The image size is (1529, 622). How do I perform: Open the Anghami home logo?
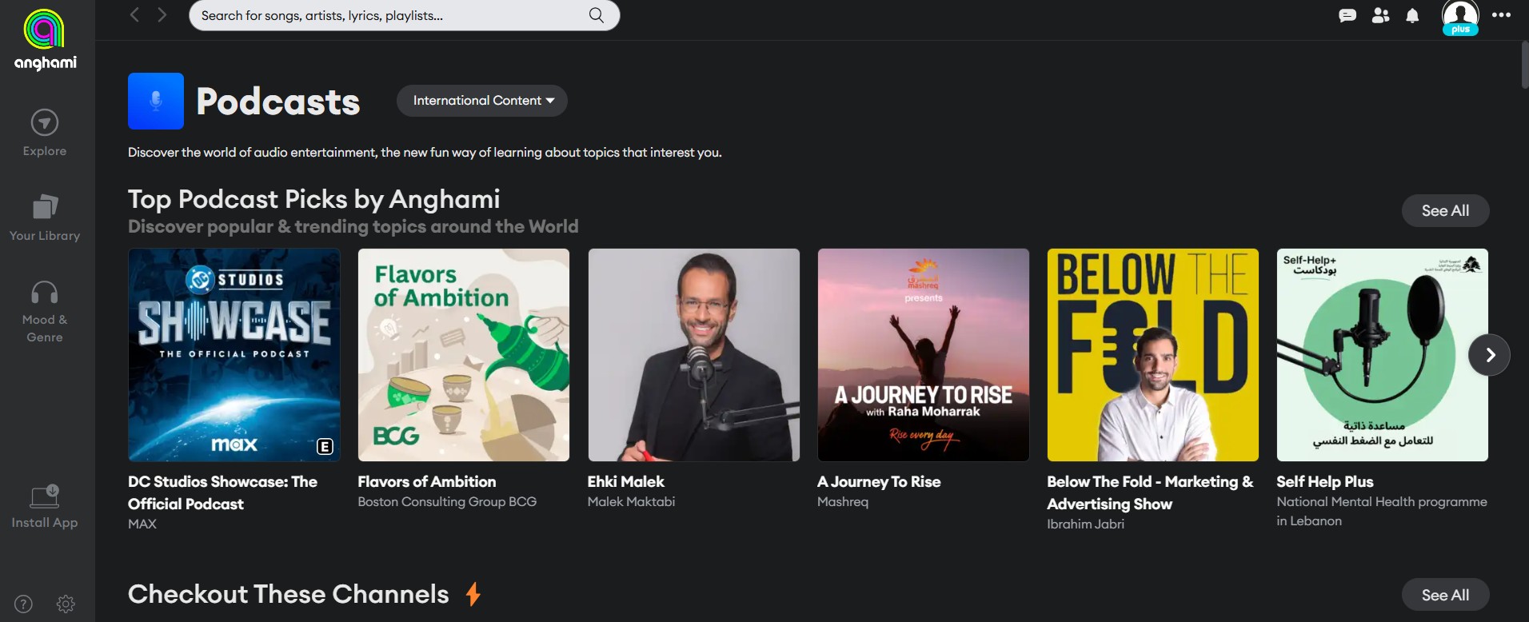(45, 40)
